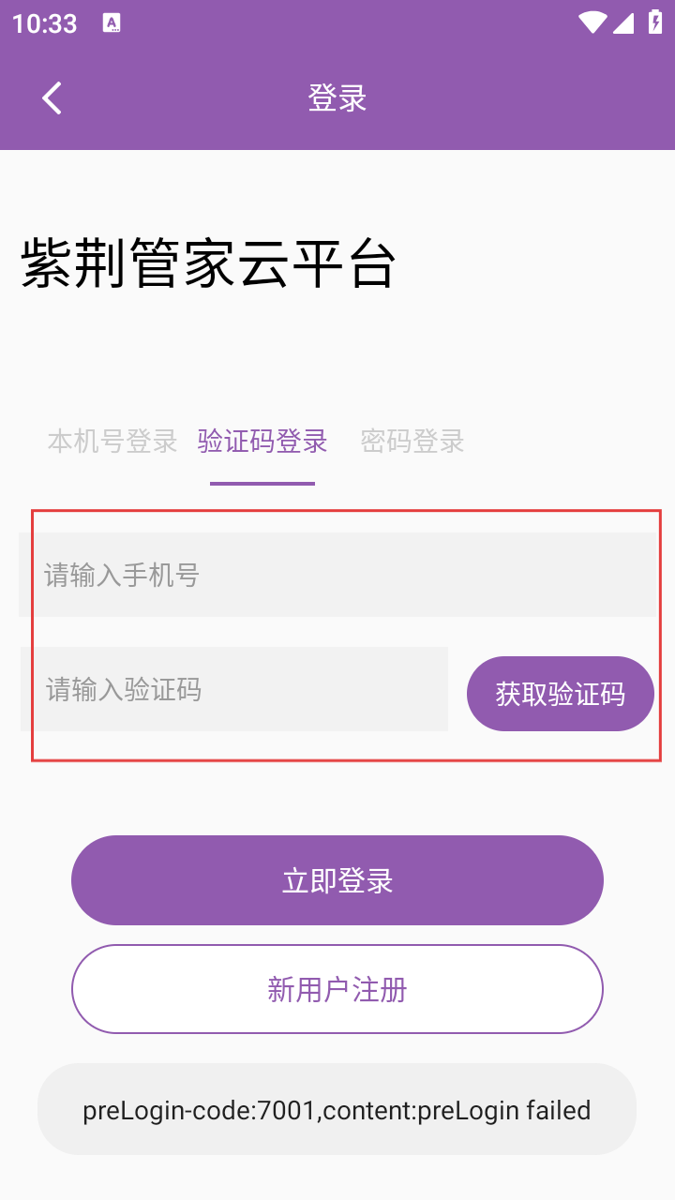Image resolution: width=675 pixels, height=1200 pixels.
Task: Switch to 本机号登录 tab
Action: pos(112,441)
